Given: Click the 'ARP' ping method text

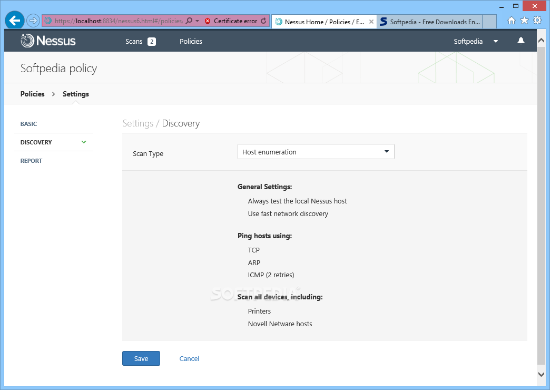Looking at the screenshot, I should coord(254,263).
